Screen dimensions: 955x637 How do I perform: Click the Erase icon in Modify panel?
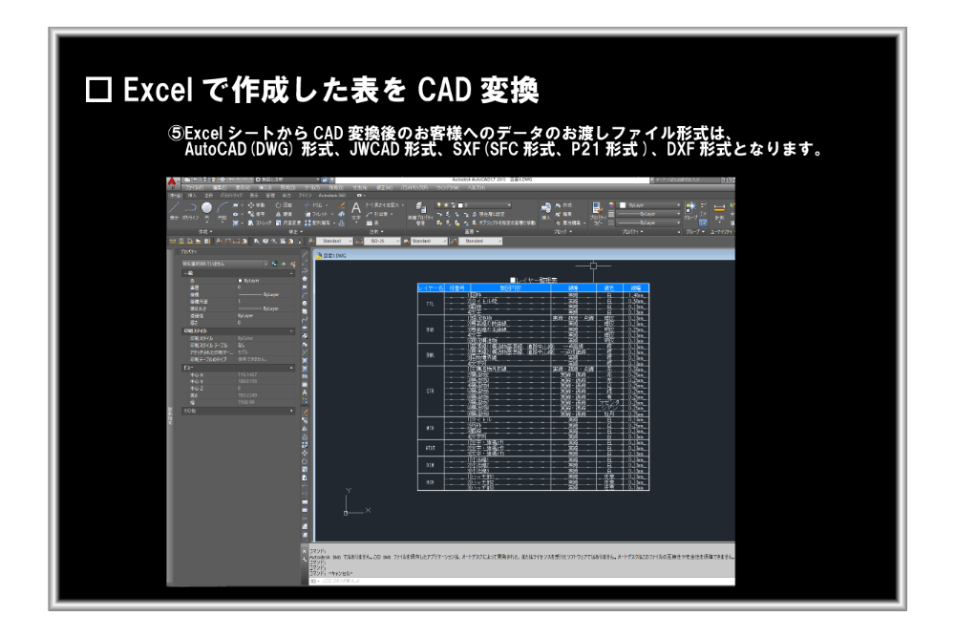click(341, 205)
